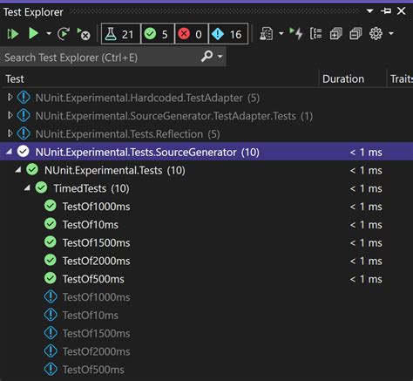Sort by the Test column header

pos(15,79)
